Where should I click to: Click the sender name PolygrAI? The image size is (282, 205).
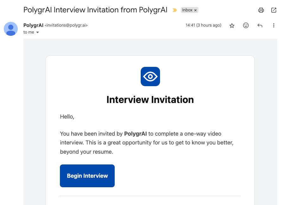click(34, 25)
